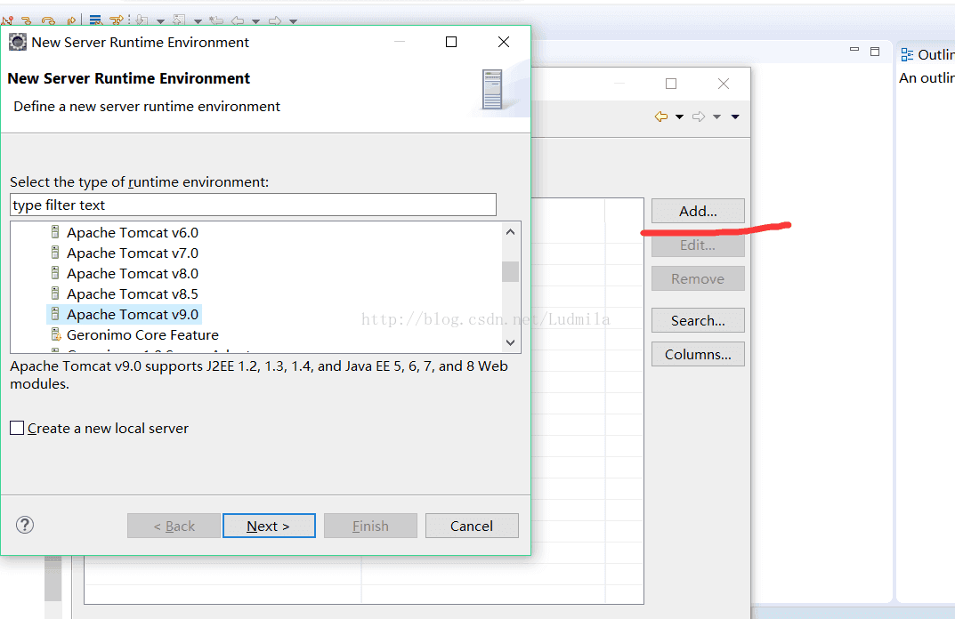The width and height of the screenshot is (955, 619).
Task: Select Apache Tomcat v7.0 runtime
Action: [132, 253]
